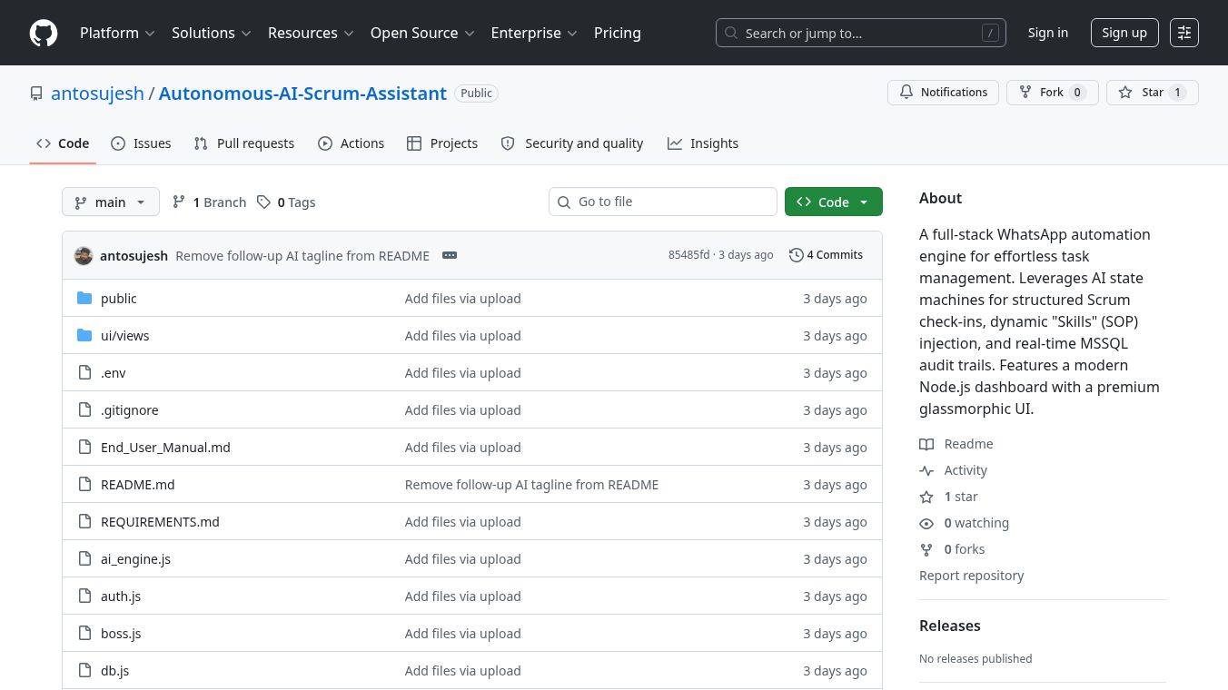Screen dimensions: 1228x690
Task: Click the watching eye icon
Action: coord(926,524)
